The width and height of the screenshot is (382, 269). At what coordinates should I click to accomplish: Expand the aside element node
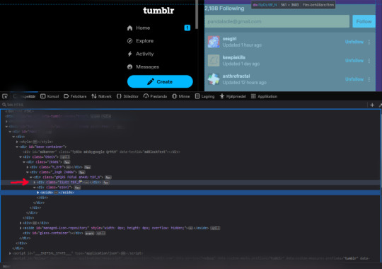[38, 193]
